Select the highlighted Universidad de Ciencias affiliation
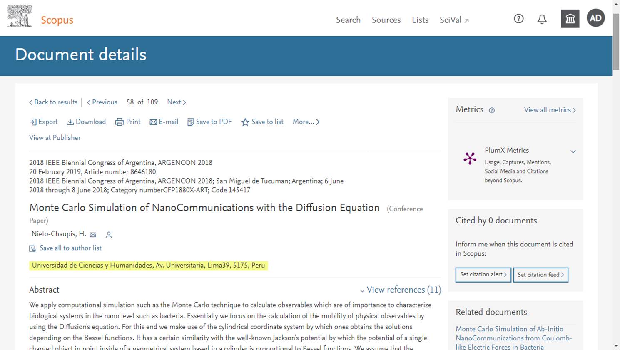620x350 pixels. coord(149,266)
